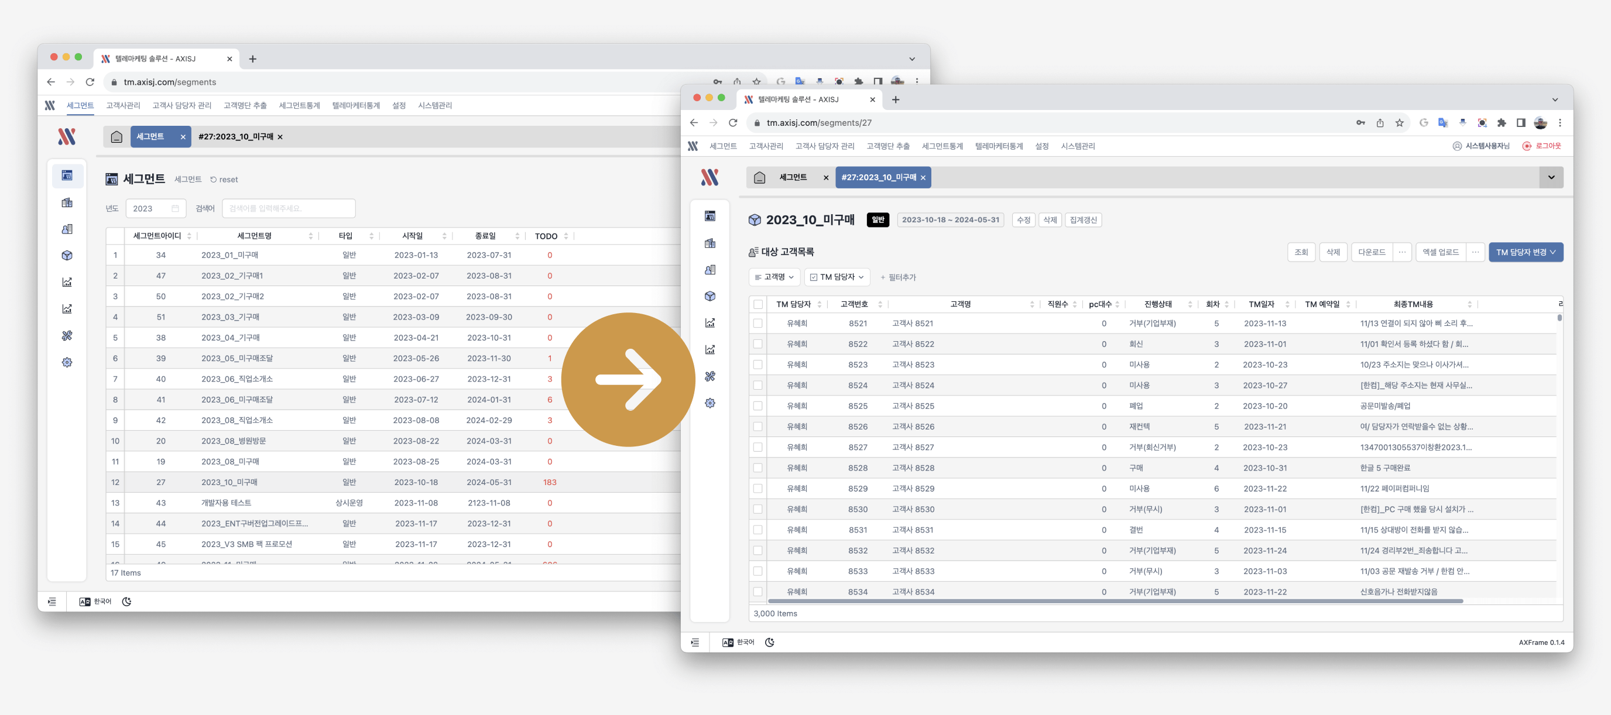The image size is (1611, 715).
Task: Click reset link in back window
Action: (x=224, y=180)
